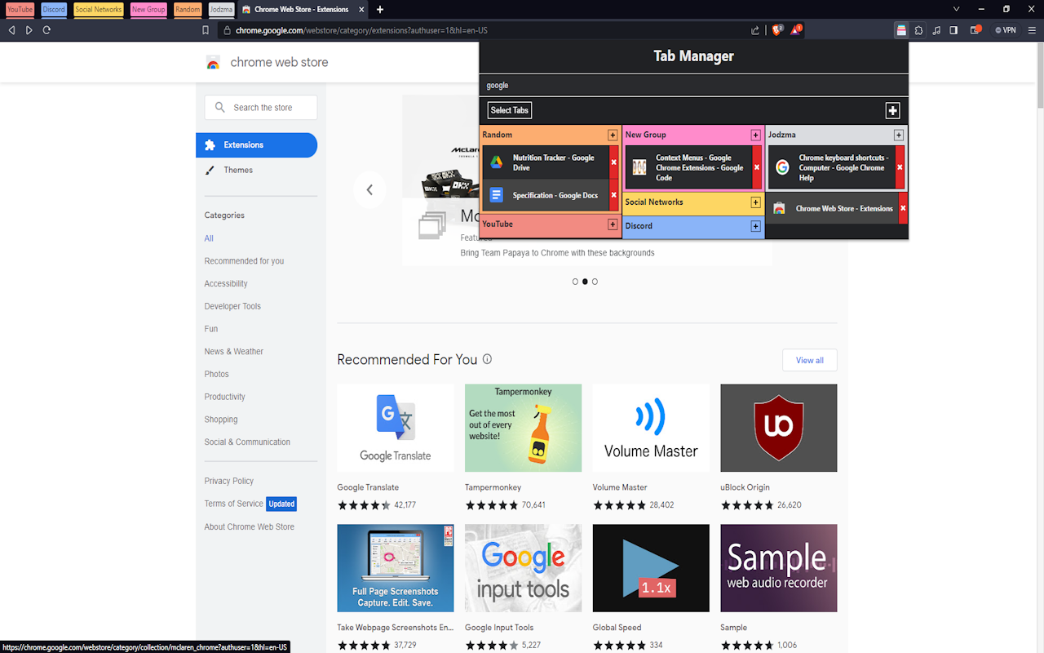1044x653 pixels.
Task: Click the Google Drive icon on Nutrition Tracker entry
Action: [495, 162]
